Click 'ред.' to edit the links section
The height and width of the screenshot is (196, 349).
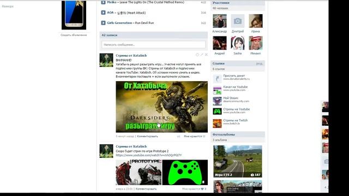260,64
